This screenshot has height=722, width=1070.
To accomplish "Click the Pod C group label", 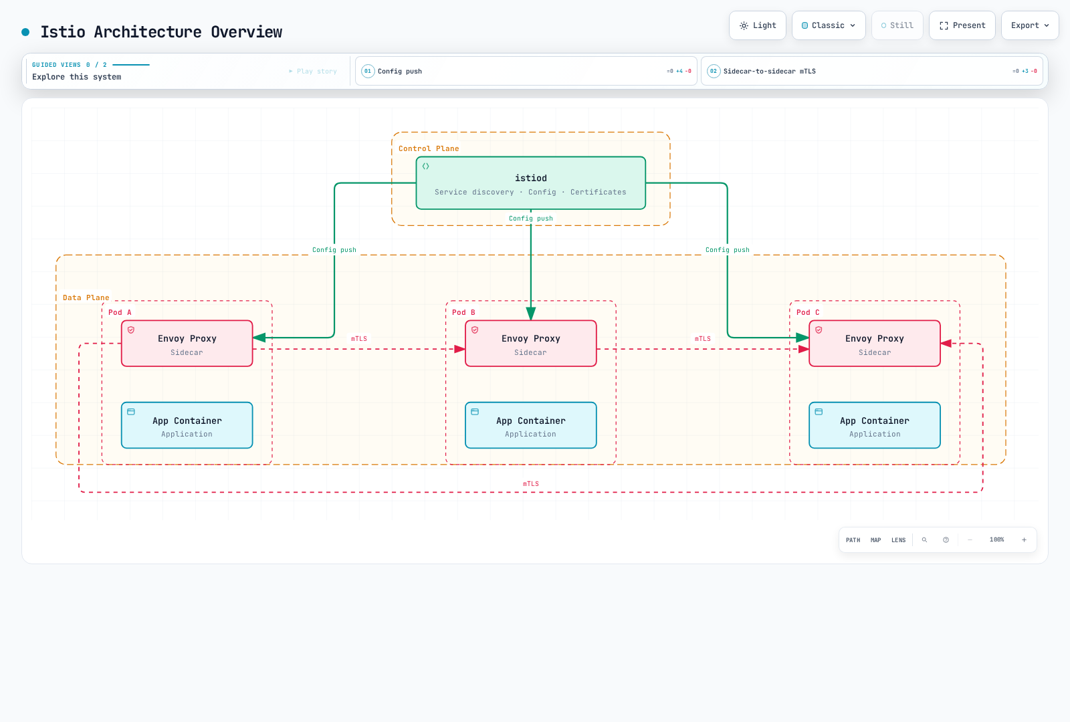I will (x=808, y=312).
